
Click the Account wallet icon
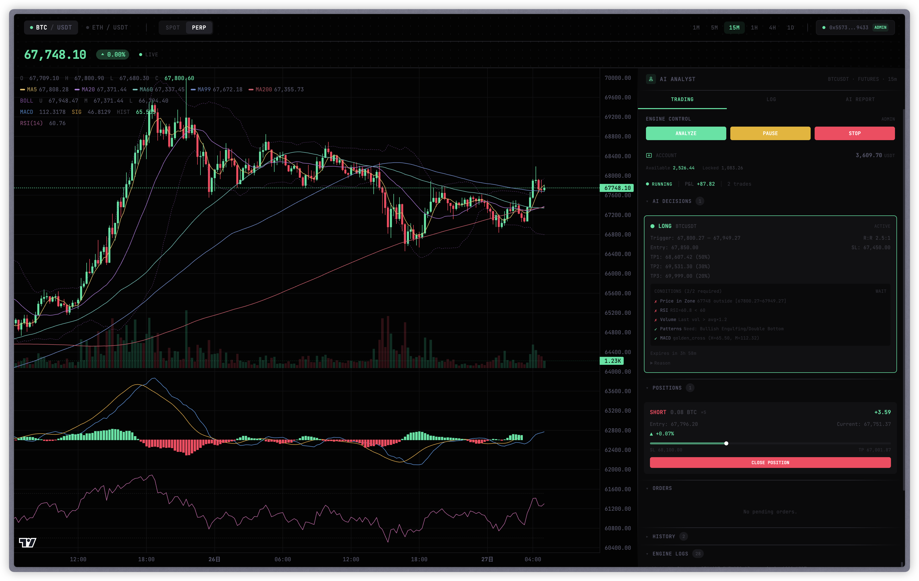[x=649, y=155]
